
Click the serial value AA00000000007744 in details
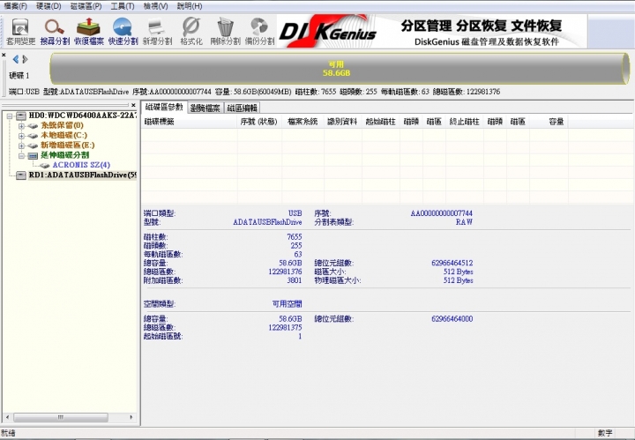[442, 213]
